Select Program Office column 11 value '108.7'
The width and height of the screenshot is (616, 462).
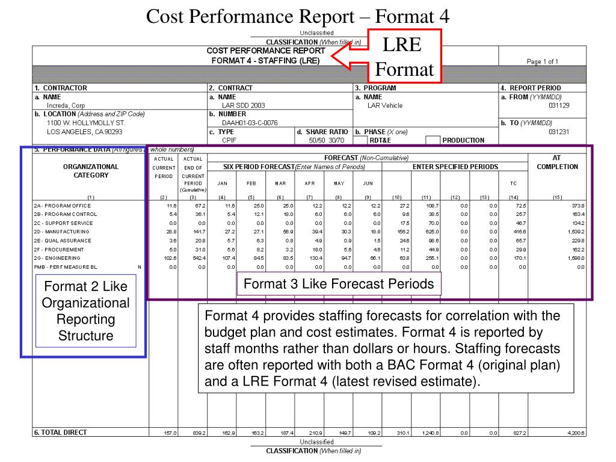point(432,206)
